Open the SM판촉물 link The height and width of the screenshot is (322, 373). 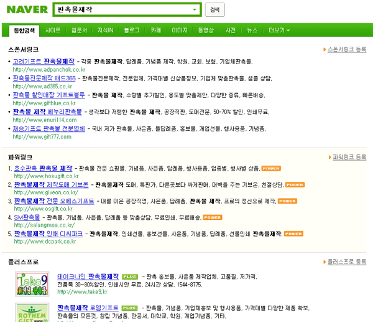pos(27,217)
